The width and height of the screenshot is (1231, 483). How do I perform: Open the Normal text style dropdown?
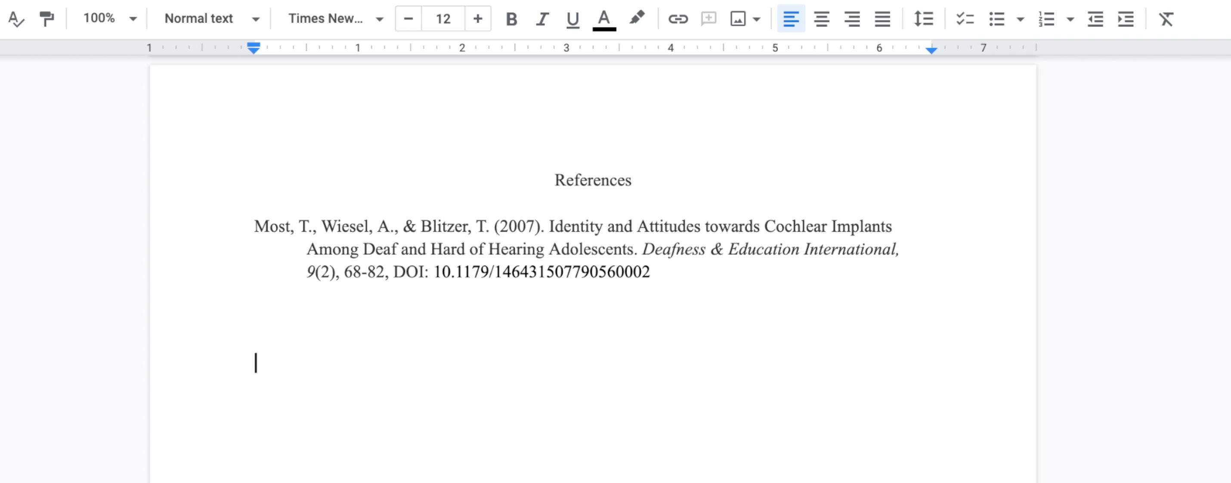click(212, 18)
